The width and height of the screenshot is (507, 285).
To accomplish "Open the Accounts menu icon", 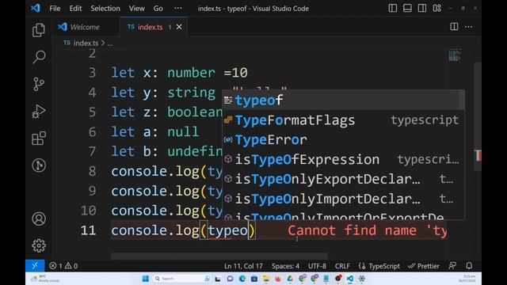I will point(39,218).
